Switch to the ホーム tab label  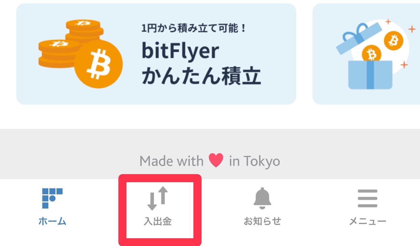(x=52, y=221)
